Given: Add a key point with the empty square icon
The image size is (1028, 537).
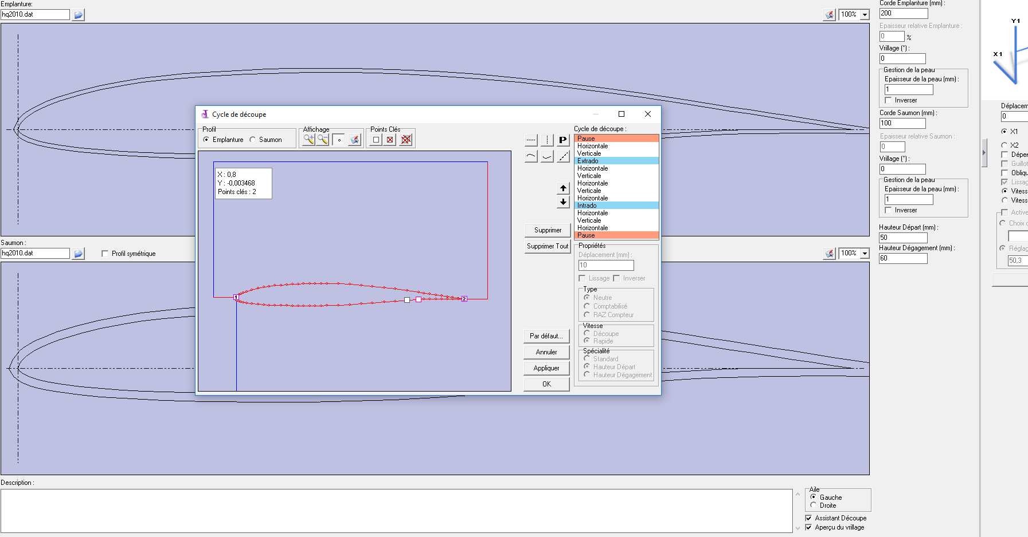Looking at the screenshot, I should [x=376, y=140].
